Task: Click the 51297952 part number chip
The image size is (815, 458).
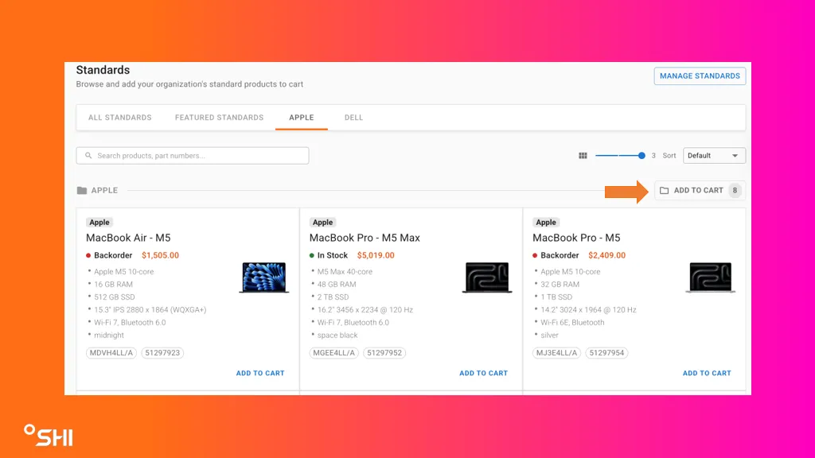Action: point(384,352)
